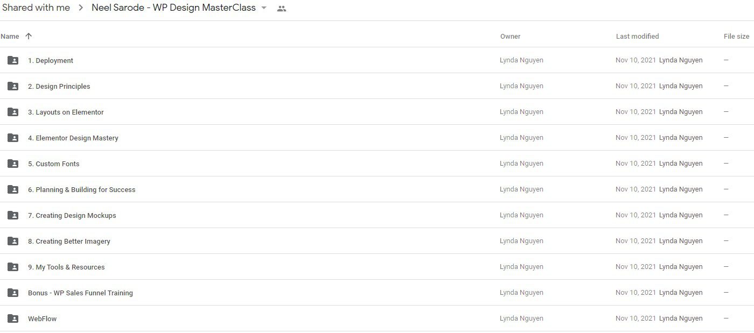754x333 pixels.
Task: Open 3. Layouts on Elementor folder
Action: pyautogui.click(x=377, y=112)
